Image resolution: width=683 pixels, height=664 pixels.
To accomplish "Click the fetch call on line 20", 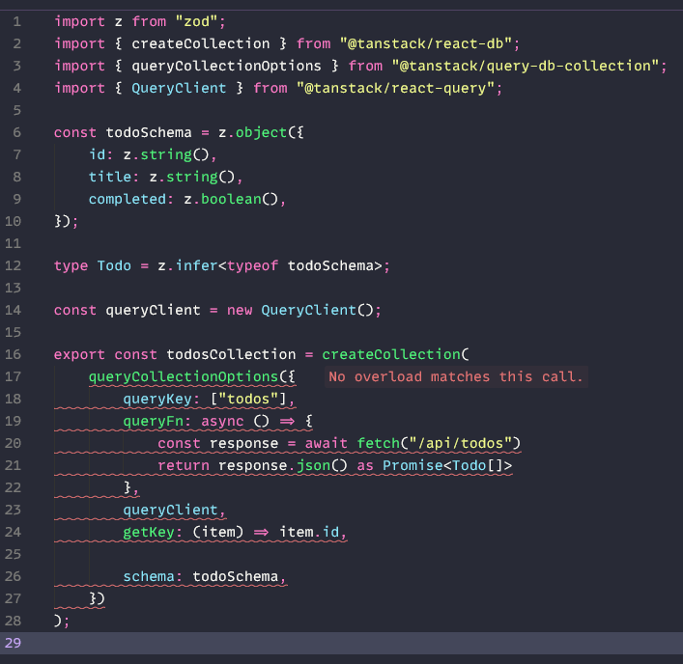I will click(x=378, y=443).
